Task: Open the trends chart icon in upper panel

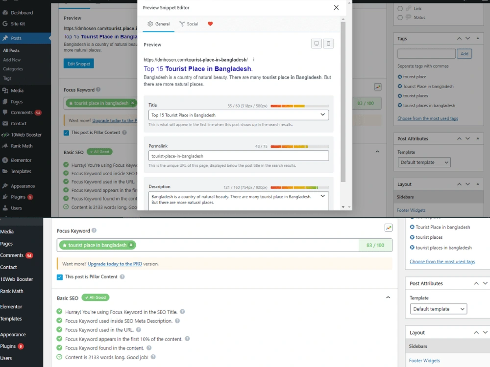Action: tap(378, 87)
